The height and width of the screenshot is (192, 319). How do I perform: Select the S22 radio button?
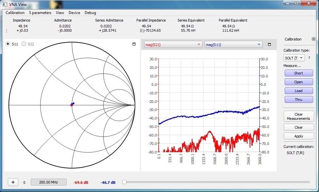pos(24,44)
